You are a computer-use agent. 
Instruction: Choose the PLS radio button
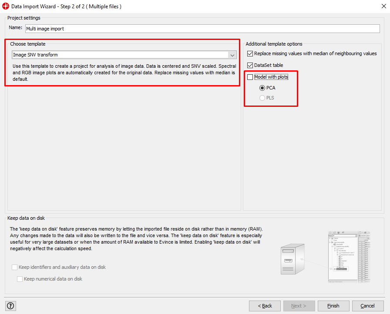click(x=262, y=98)
